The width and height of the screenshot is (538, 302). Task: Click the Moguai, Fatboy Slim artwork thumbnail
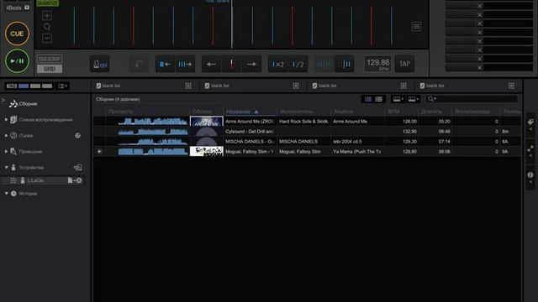(207, 151)
